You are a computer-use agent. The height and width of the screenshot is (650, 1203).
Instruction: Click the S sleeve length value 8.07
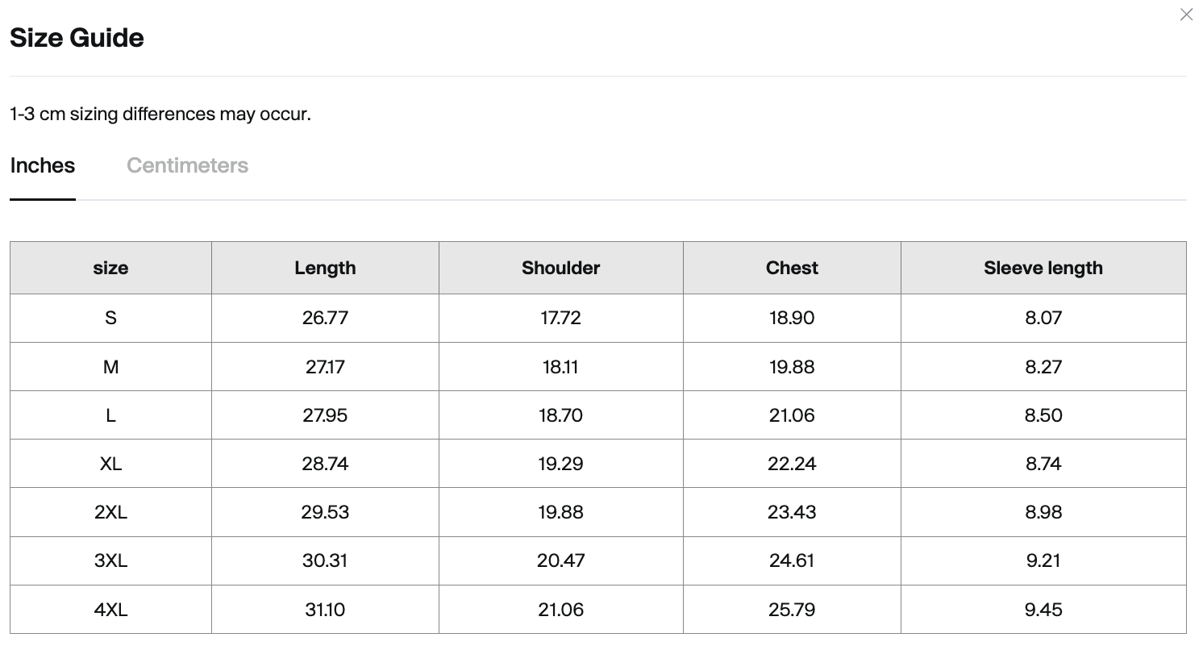1043,318
